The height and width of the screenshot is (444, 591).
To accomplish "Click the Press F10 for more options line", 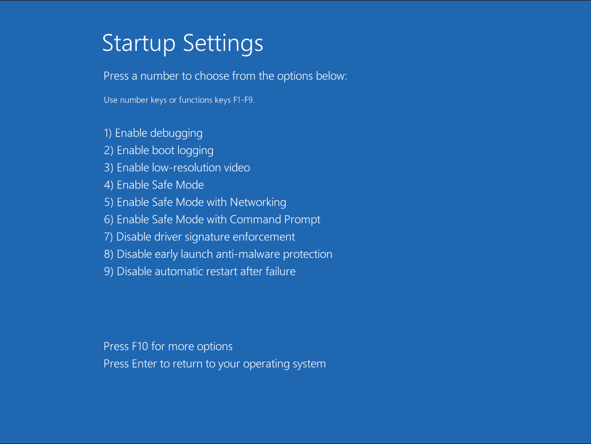I will pyautogui.click(x=167, y=346).
